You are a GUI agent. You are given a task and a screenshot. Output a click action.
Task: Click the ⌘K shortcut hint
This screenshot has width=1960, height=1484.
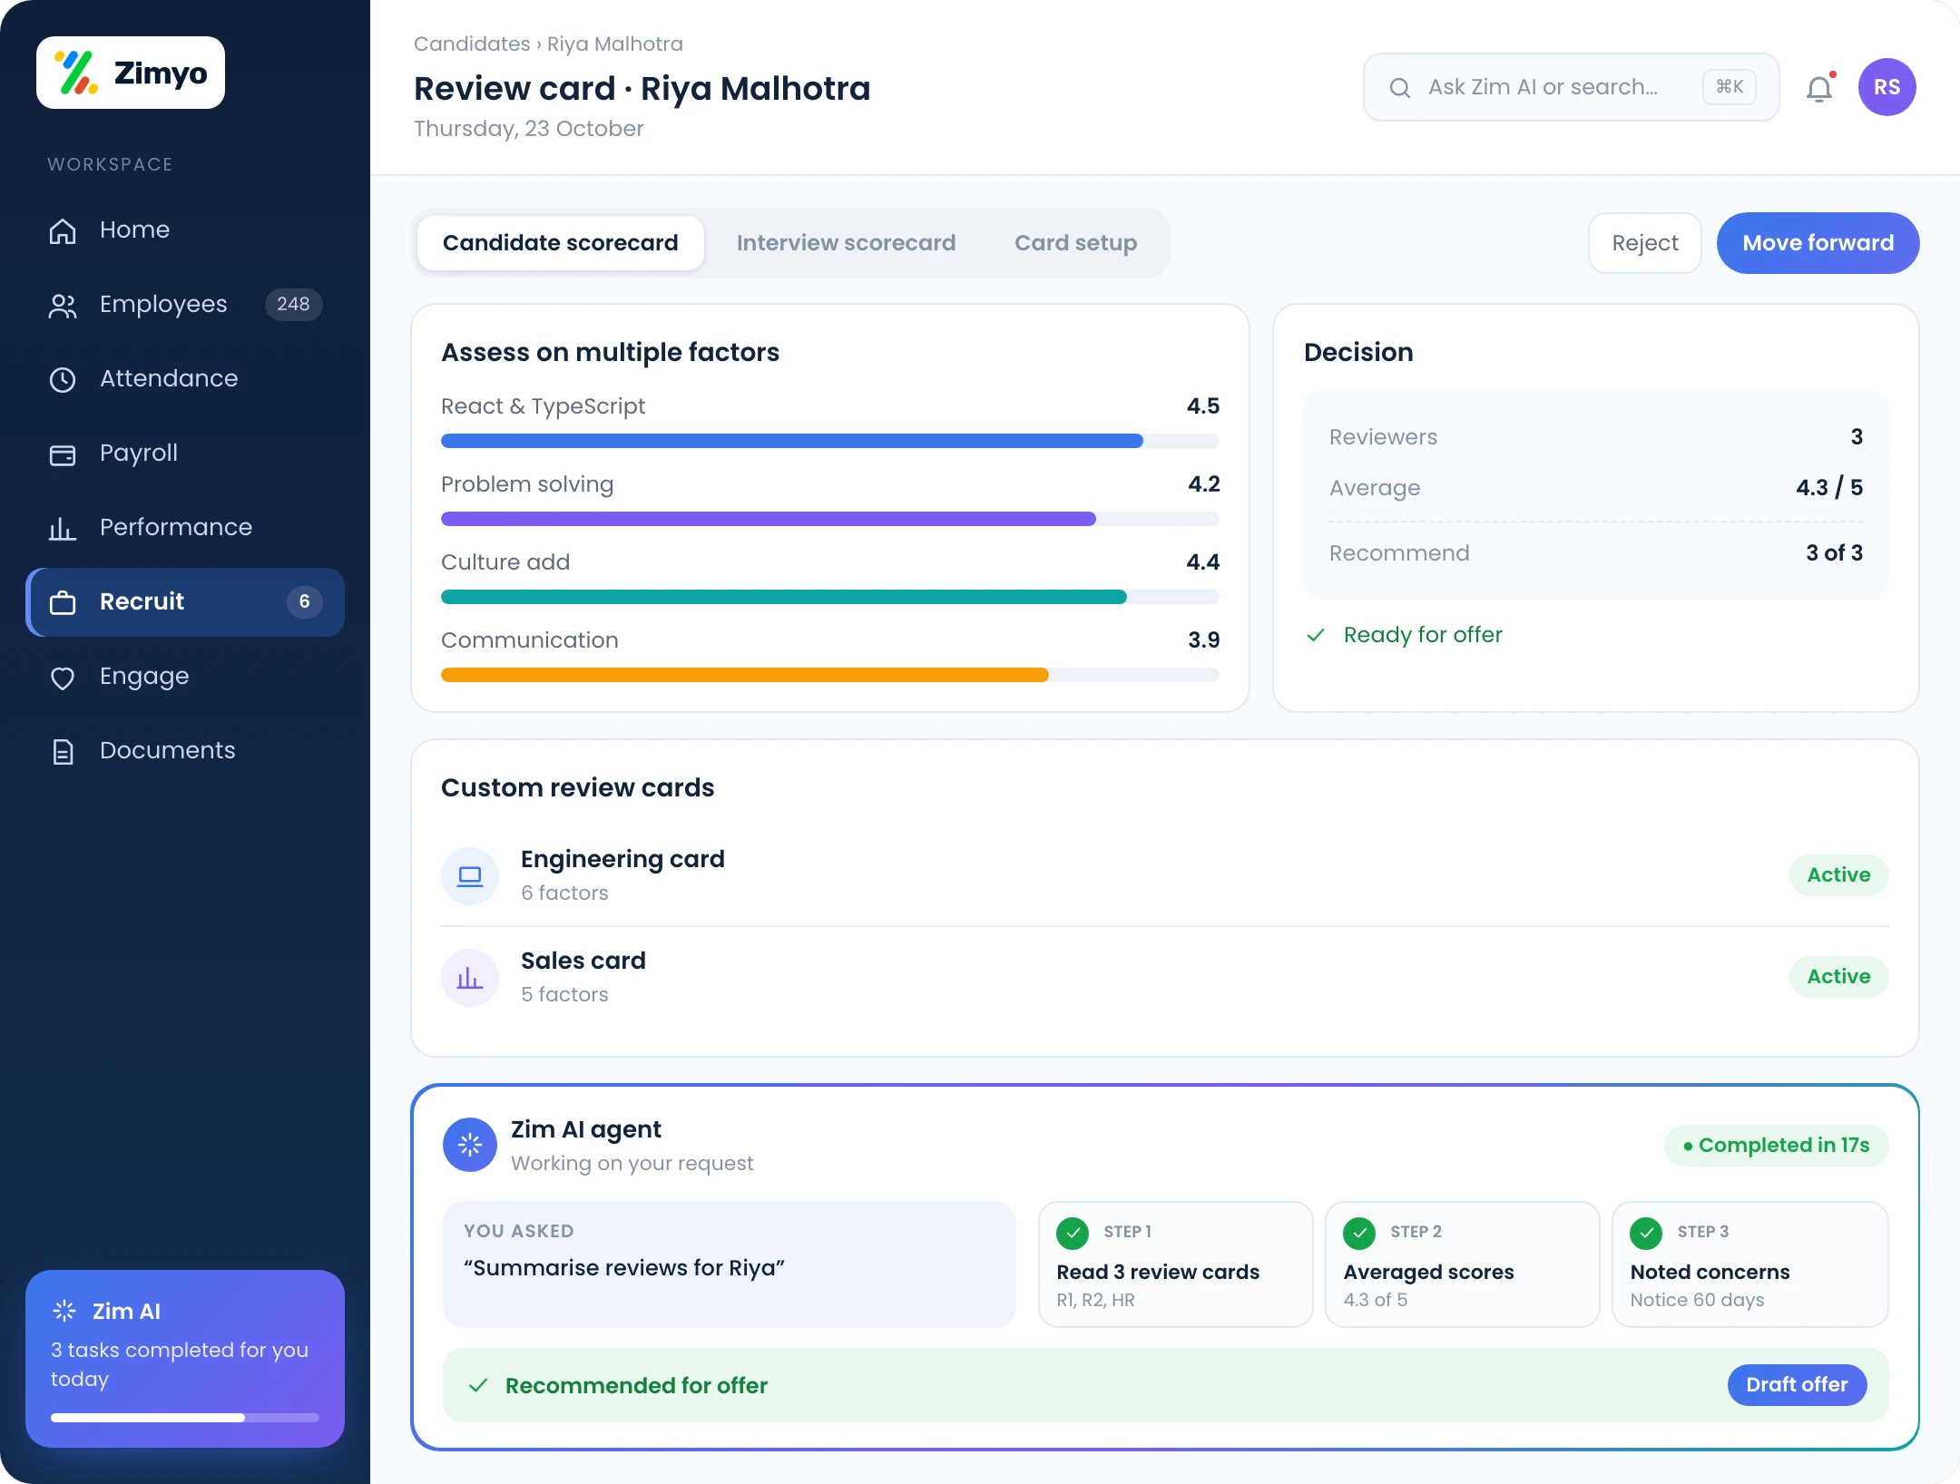(1730, 87)
